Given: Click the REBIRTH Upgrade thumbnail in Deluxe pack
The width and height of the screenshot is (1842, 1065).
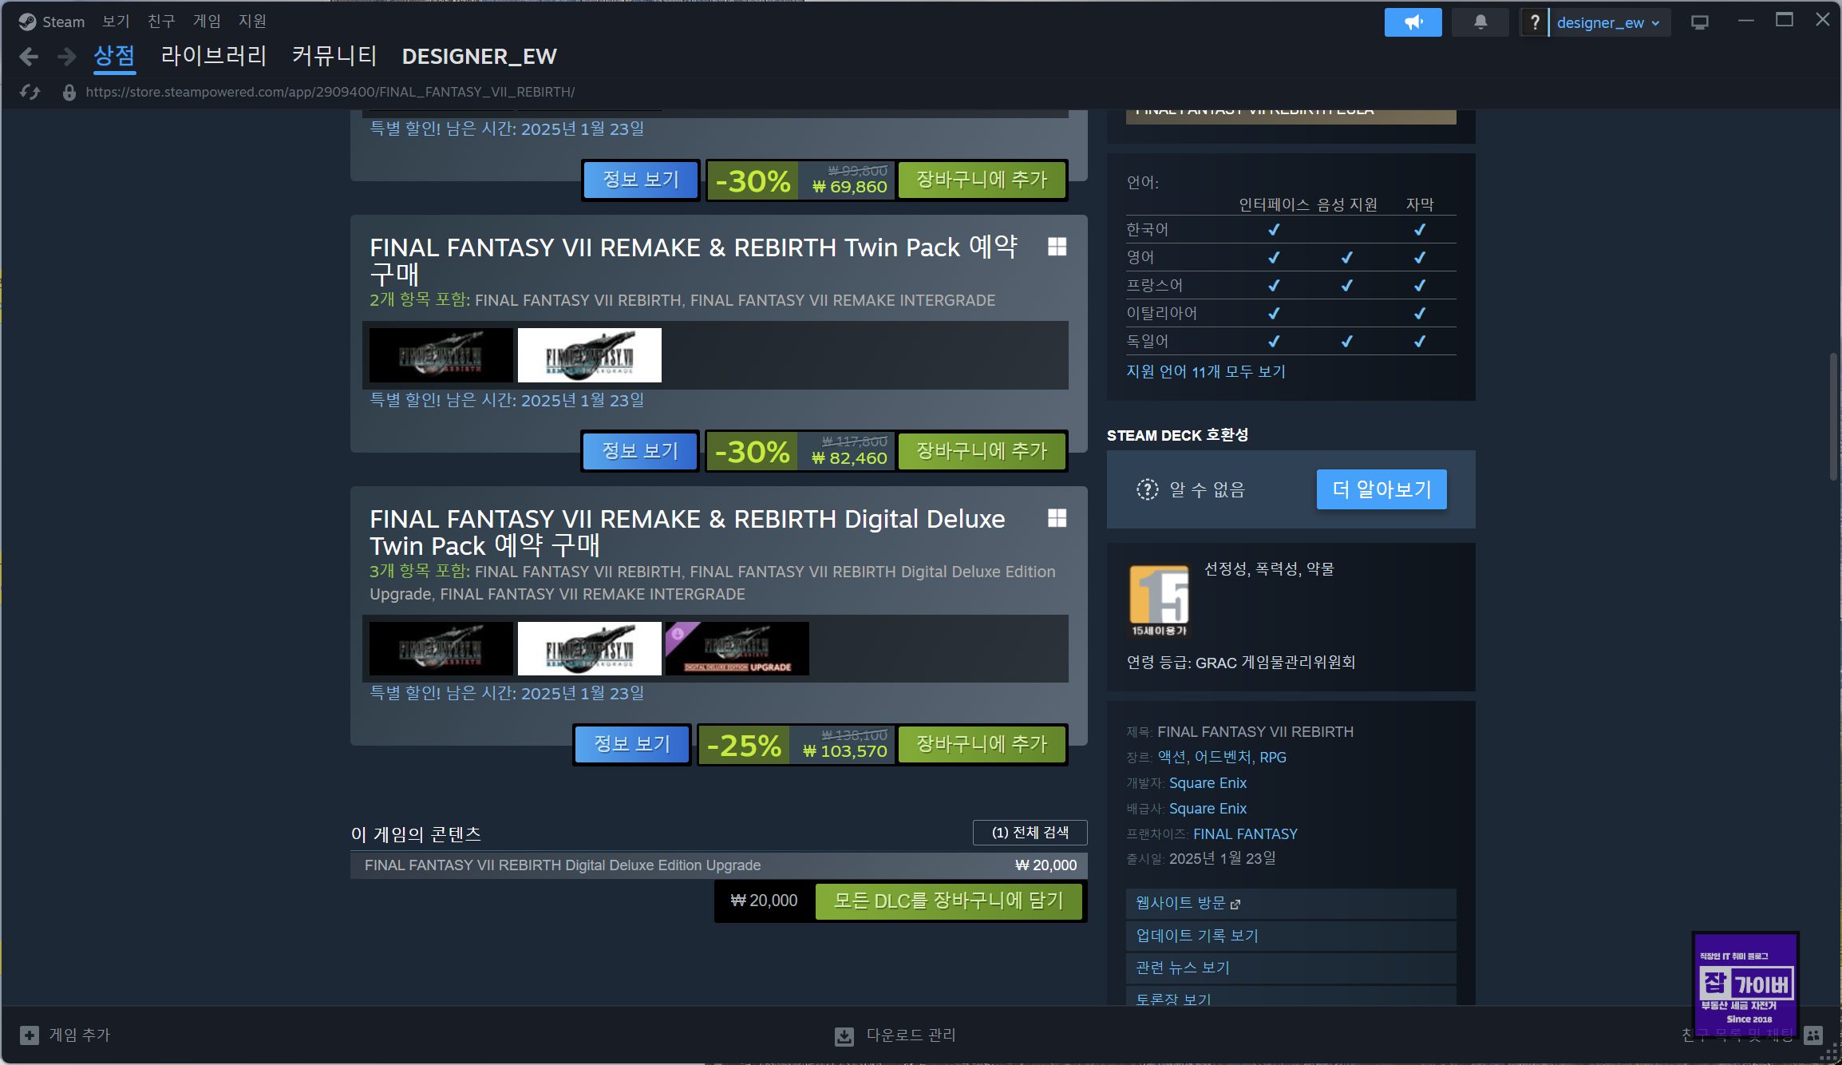Looking at the screenshot, I should click(x=737, y=648).
